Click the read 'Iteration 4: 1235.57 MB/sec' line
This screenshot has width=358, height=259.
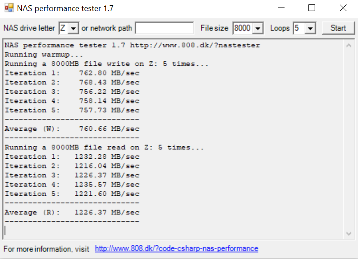point(72,185)
